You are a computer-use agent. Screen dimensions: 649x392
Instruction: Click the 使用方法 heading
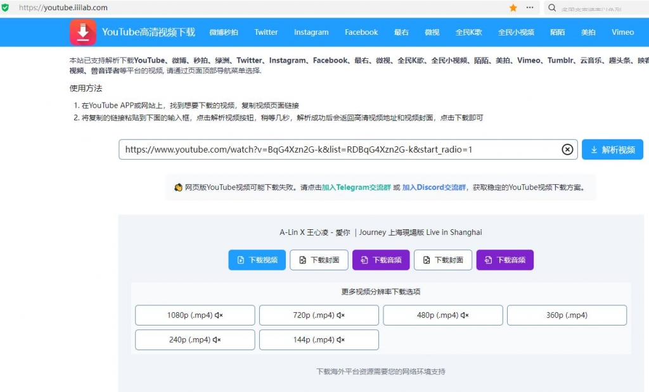point(86,88)
